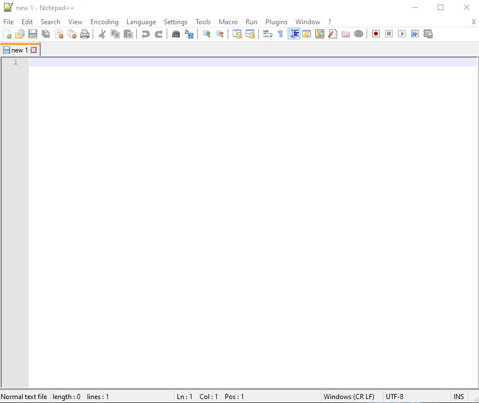Open the Replace dialog toolbar icon
The image size is (479, 403).
tap(189, 34)
